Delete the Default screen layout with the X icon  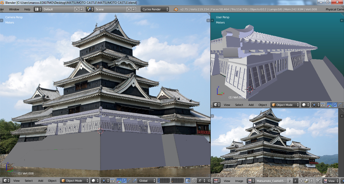(81, 9)
